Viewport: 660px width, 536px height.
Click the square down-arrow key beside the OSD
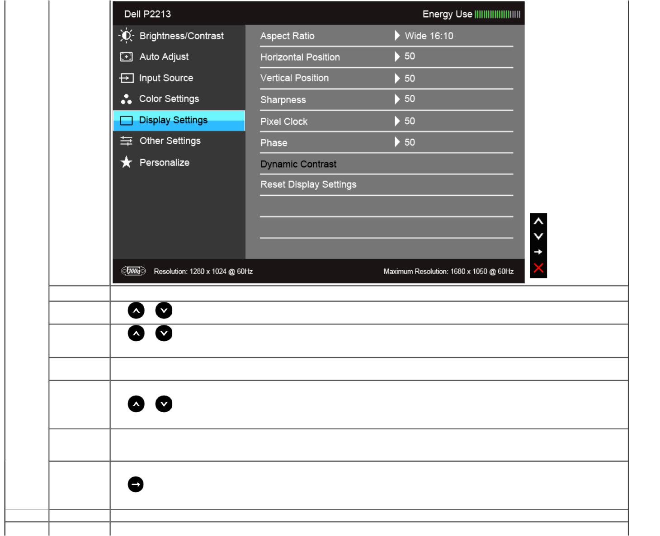pos(538,236)
